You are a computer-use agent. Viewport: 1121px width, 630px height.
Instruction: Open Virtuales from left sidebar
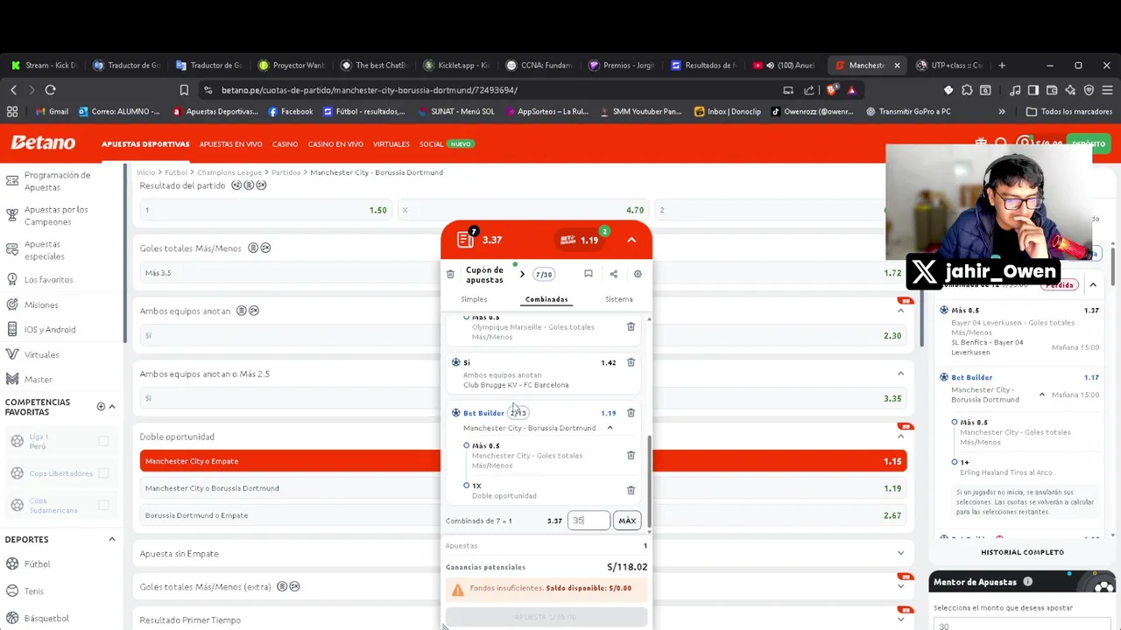point(41,354)
